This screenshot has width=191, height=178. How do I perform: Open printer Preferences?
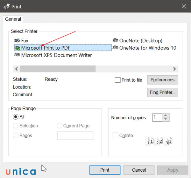[x=162, y=80]
